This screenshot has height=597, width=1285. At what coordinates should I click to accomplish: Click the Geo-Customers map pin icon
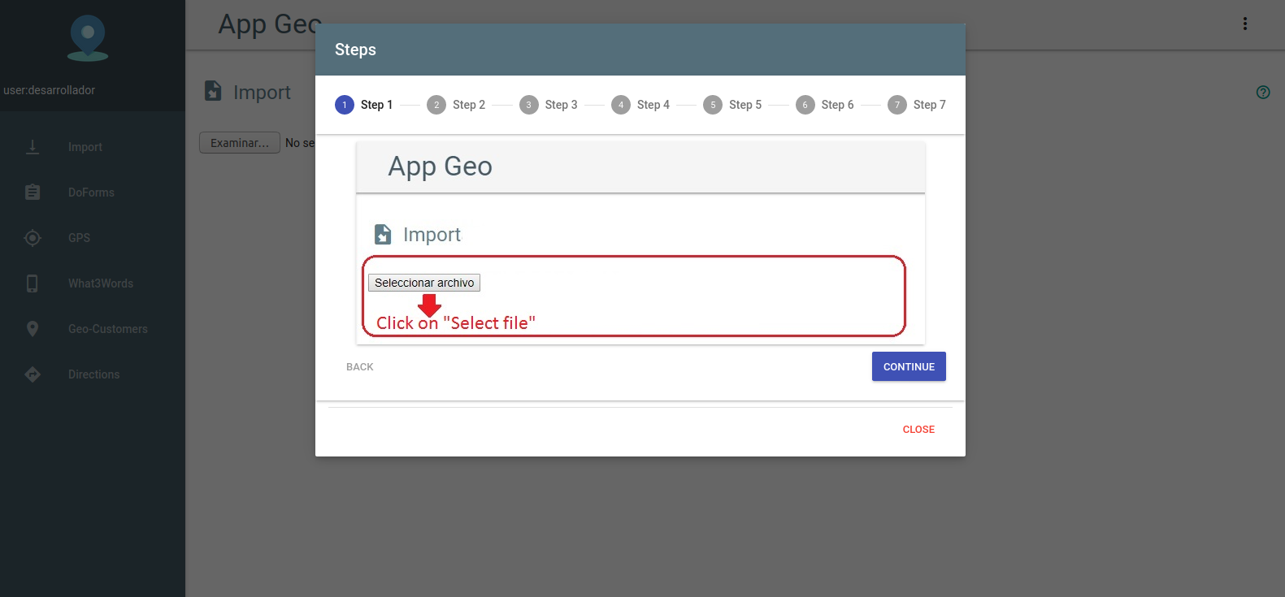click(x=33, y=329)
